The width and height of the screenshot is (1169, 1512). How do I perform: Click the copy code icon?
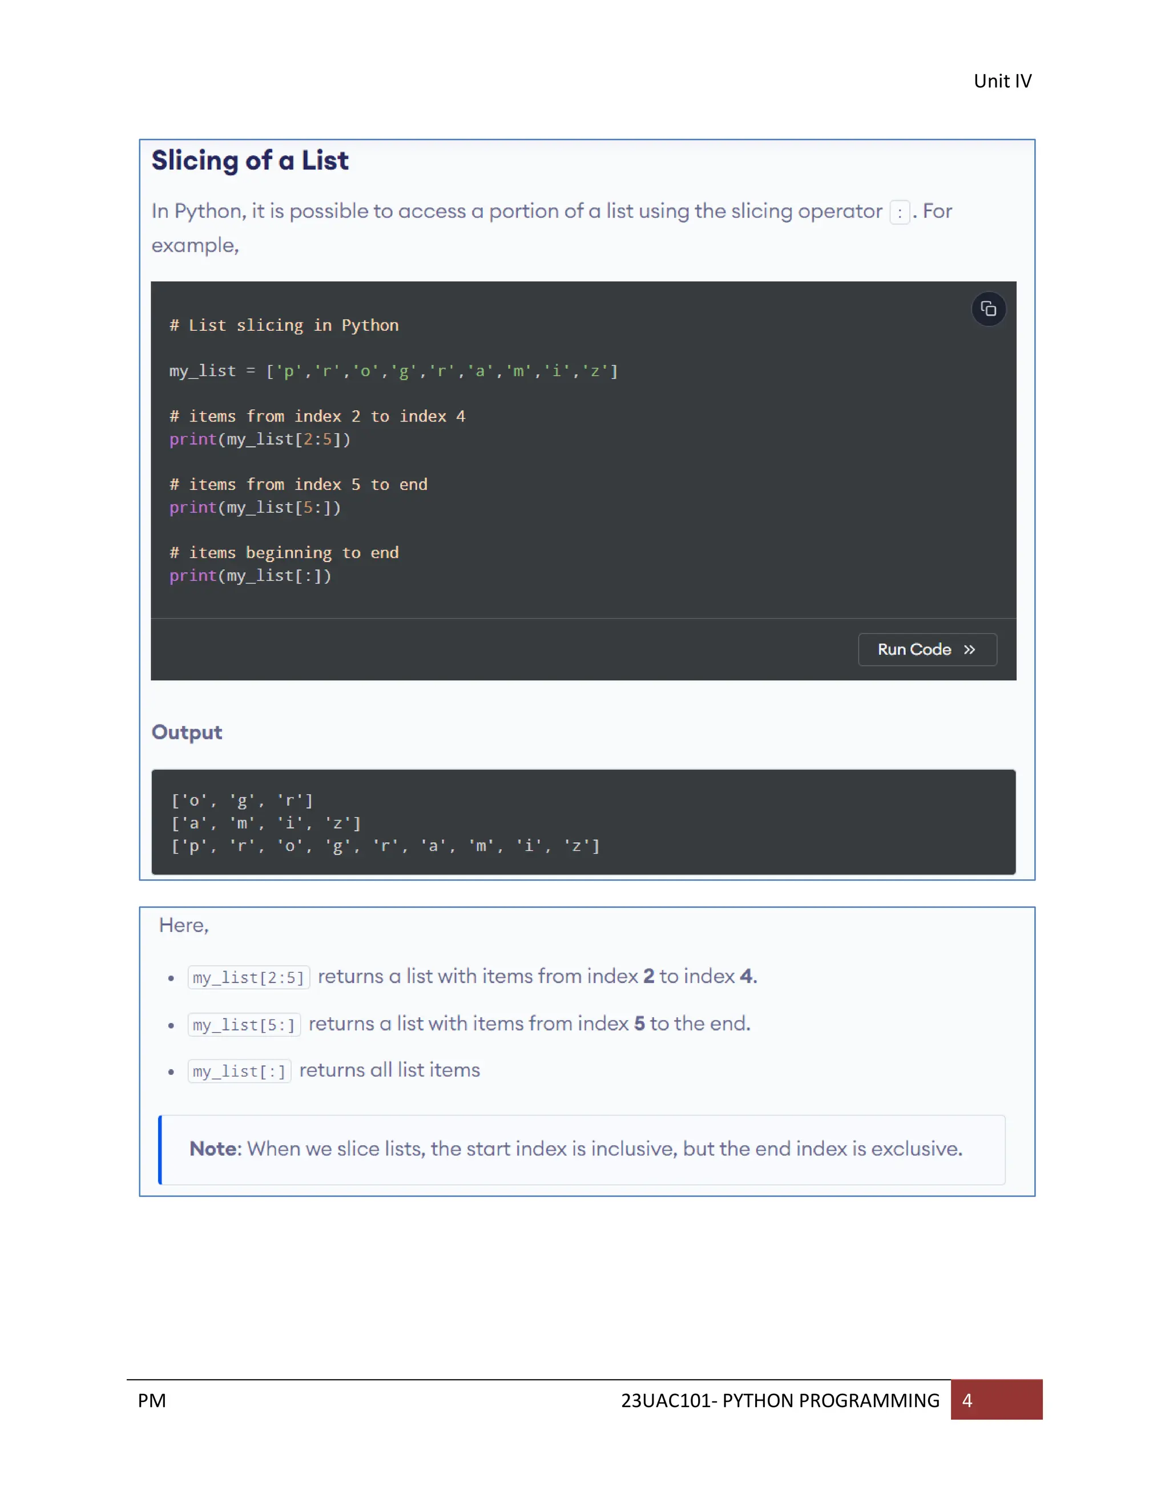click(988, 309)
